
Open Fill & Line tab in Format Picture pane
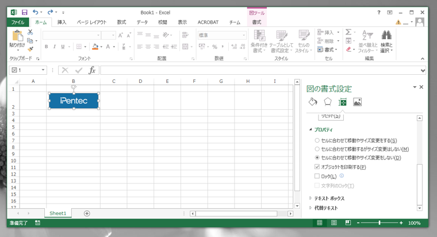pyautogui.click(x=313, y=102)
